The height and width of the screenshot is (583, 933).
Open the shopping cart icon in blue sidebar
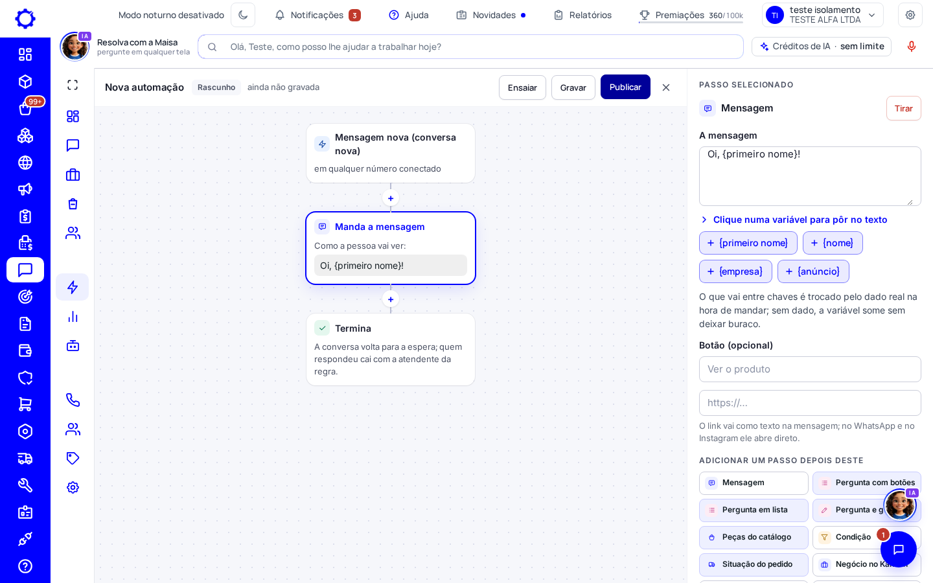tap(25, 404)
